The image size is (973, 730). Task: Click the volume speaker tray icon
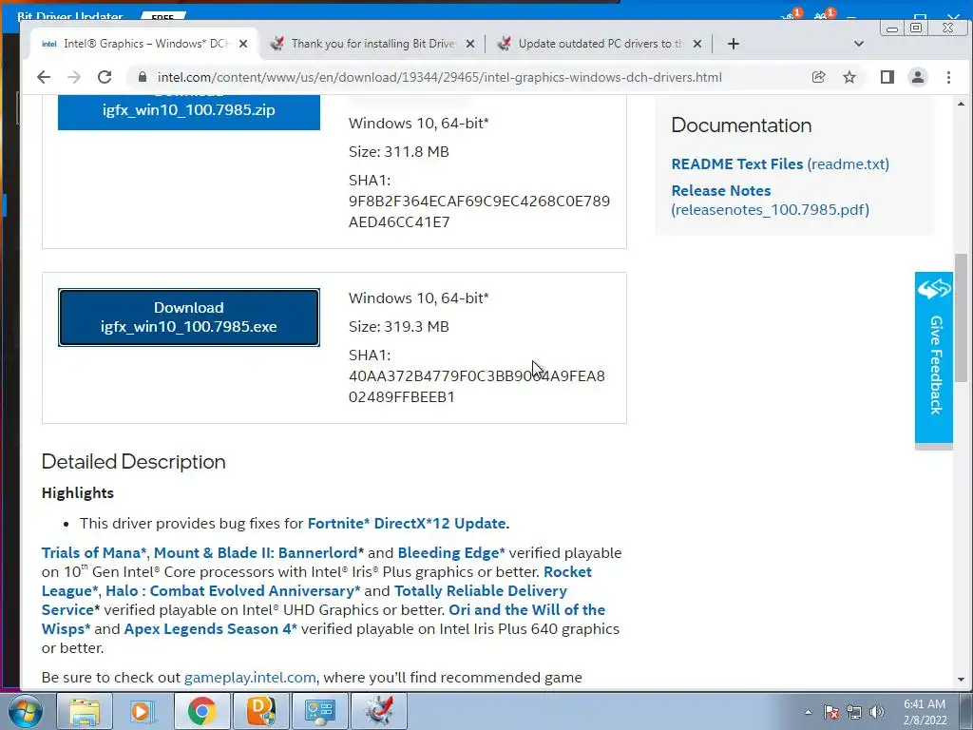[x=877, y=712]
